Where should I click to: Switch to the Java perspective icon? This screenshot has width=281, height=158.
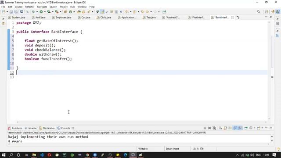click(x=278, y=12)
